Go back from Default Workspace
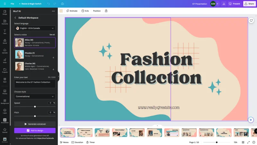 (15, 18)
